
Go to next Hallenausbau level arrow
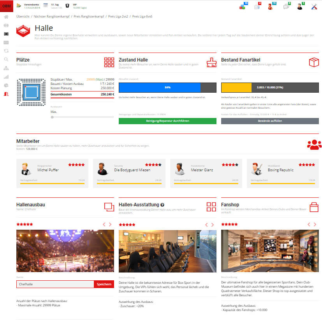coord(110,225)
